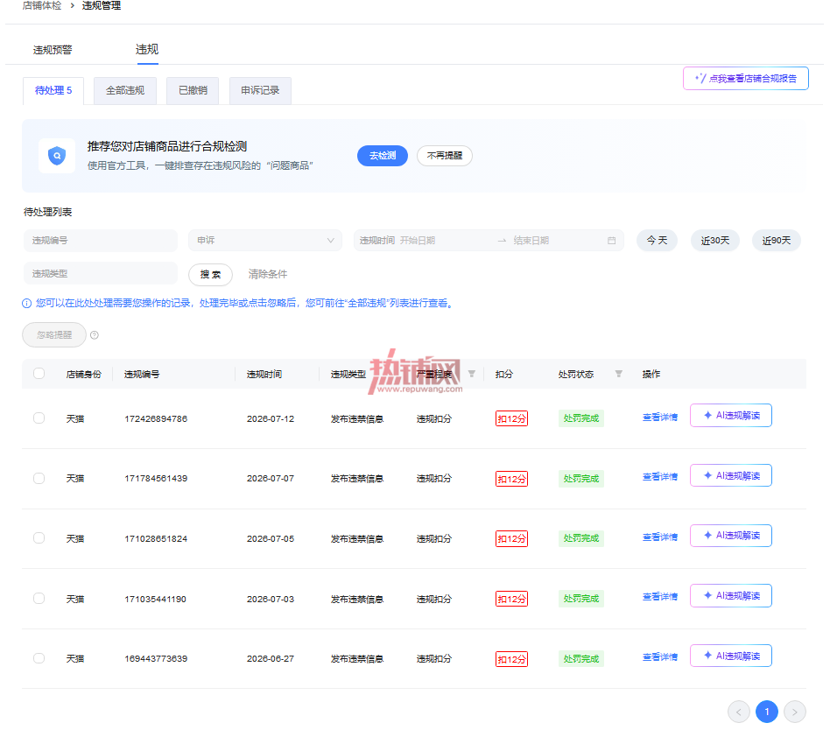Click AI违规解读 for 171028651824

pos(731,536)
